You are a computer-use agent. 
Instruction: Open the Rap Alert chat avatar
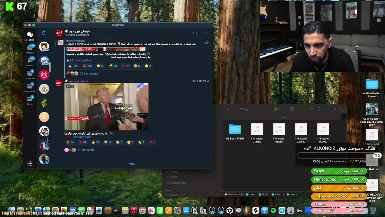[x=44, y=131]
